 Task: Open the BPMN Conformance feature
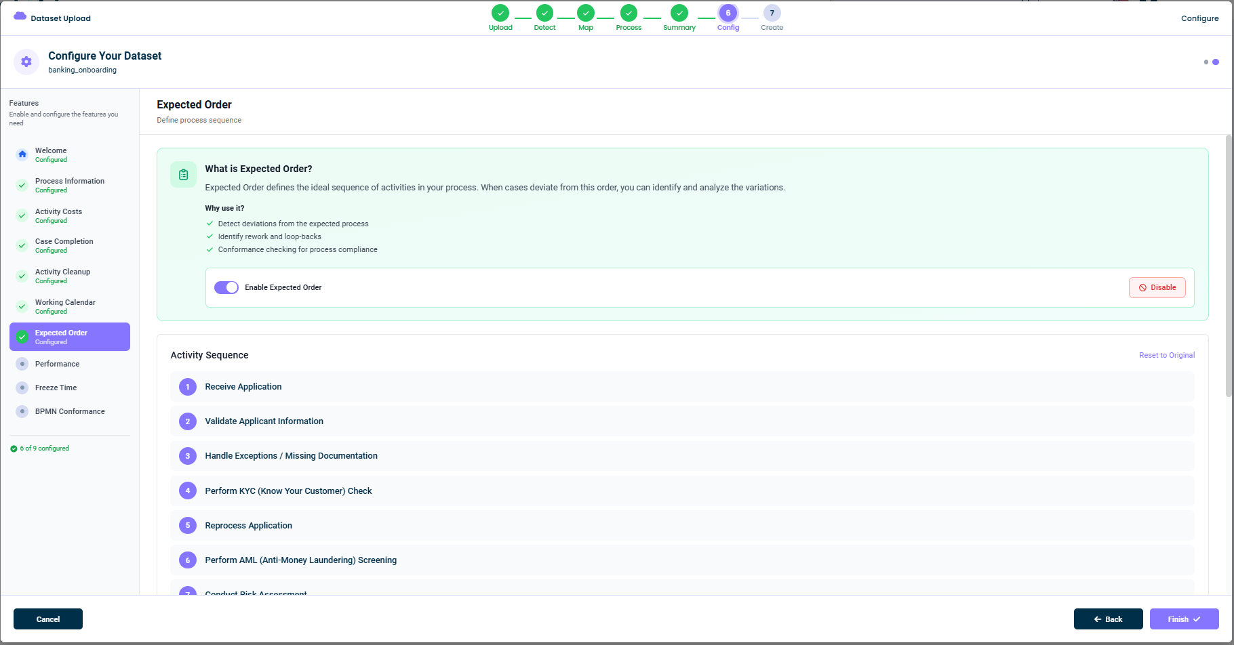point(70,411)
